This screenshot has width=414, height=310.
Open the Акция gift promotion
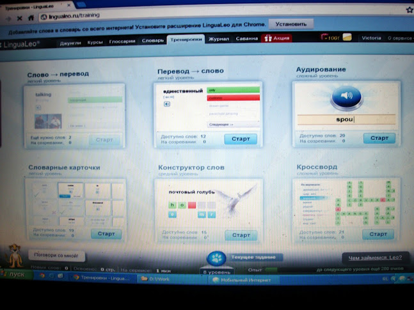pyautogui.click(x=276, y=38)
